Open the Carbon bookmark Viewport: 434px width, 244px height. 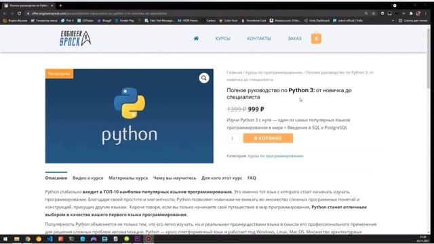pyautogui.click(x=209, y=20)
